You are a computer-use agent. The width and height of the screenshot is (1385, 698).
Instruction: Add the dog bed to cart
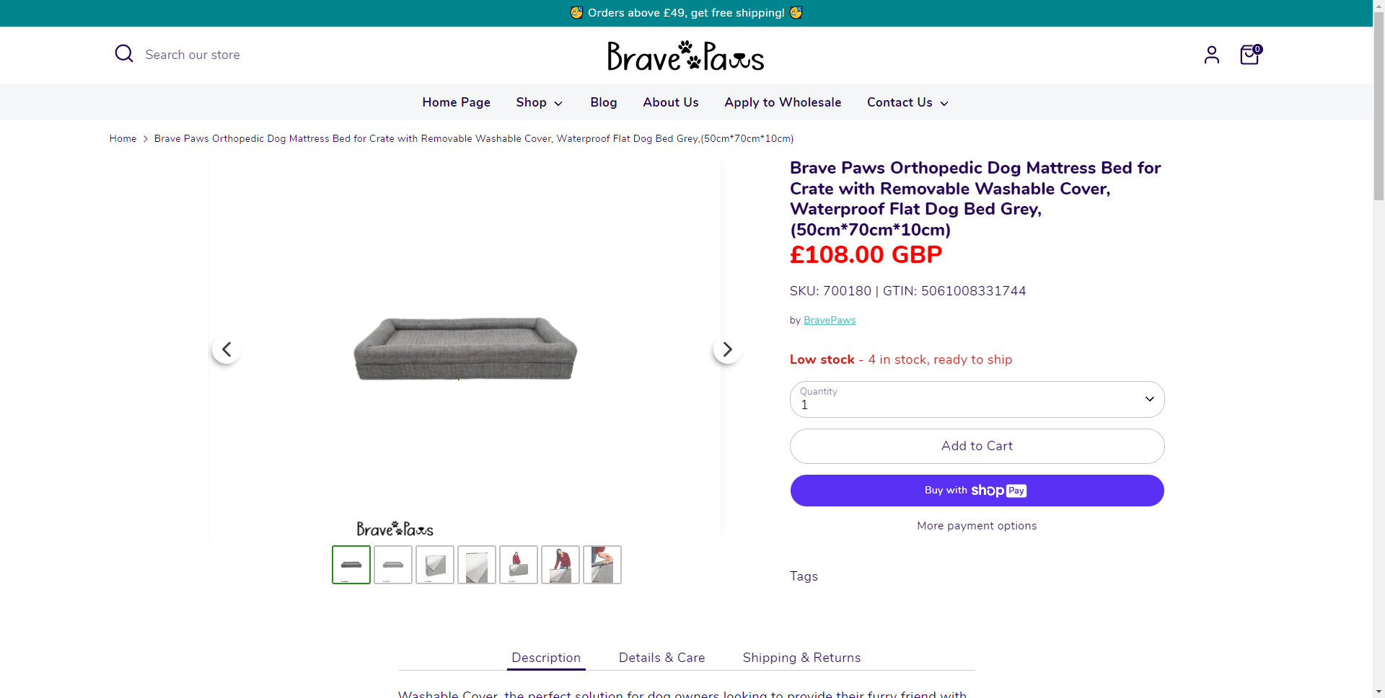(x=977, y=446)
